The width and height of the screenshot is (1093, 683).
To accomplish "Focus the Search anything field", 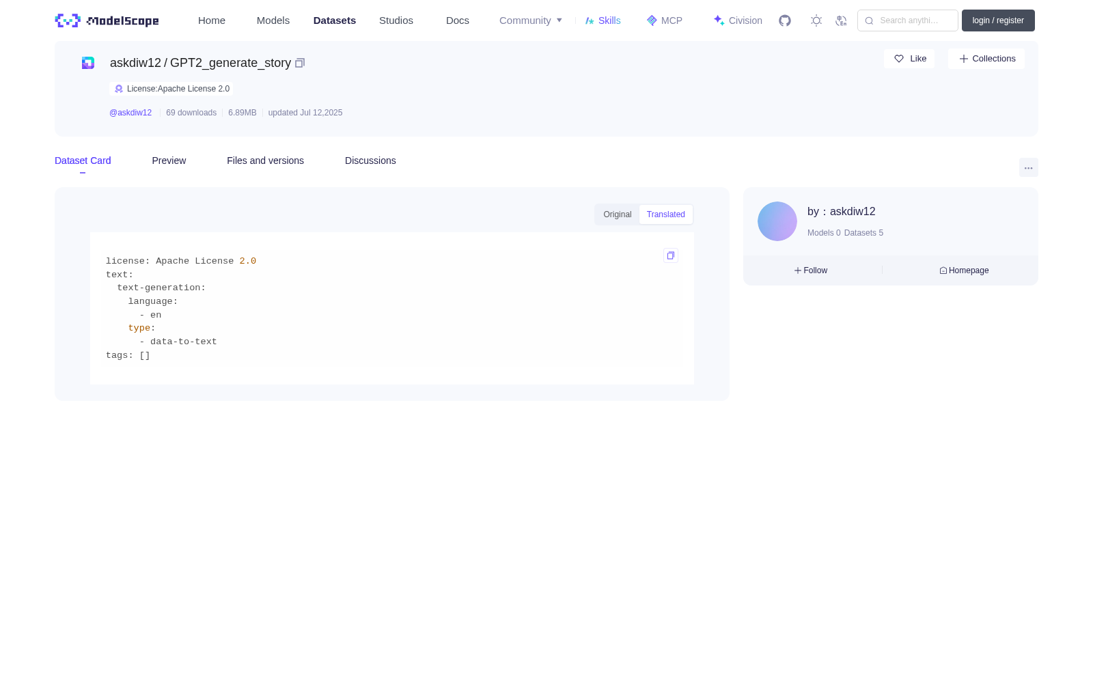I will [x=908, y=20].
